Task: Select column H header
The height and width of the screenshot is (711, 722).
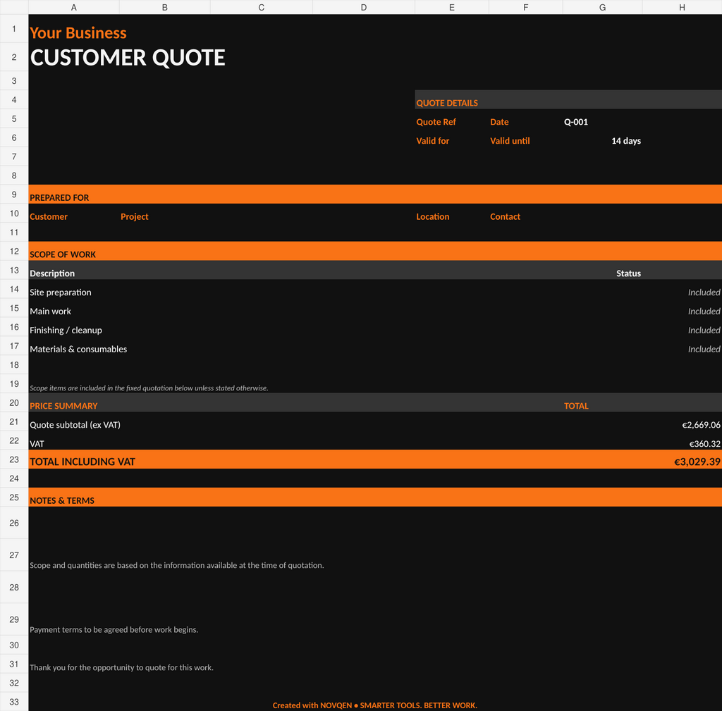Action: pos(682,7)
